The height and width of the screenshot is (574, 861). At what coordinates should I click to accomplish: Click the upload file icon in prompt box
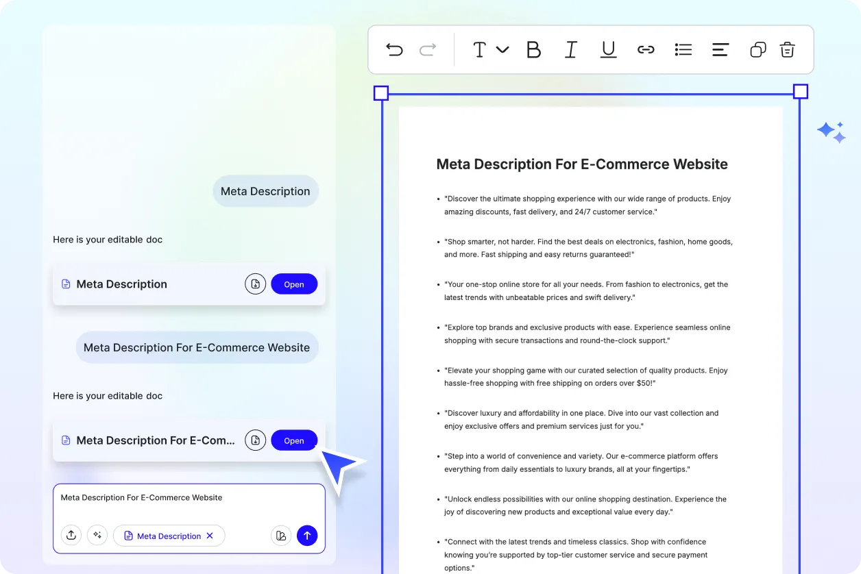point(71,536)
